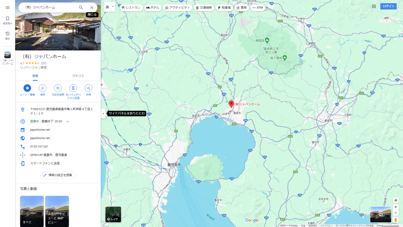
Task: Click the Save bookmark icon in panel
Action: [42, 88]
